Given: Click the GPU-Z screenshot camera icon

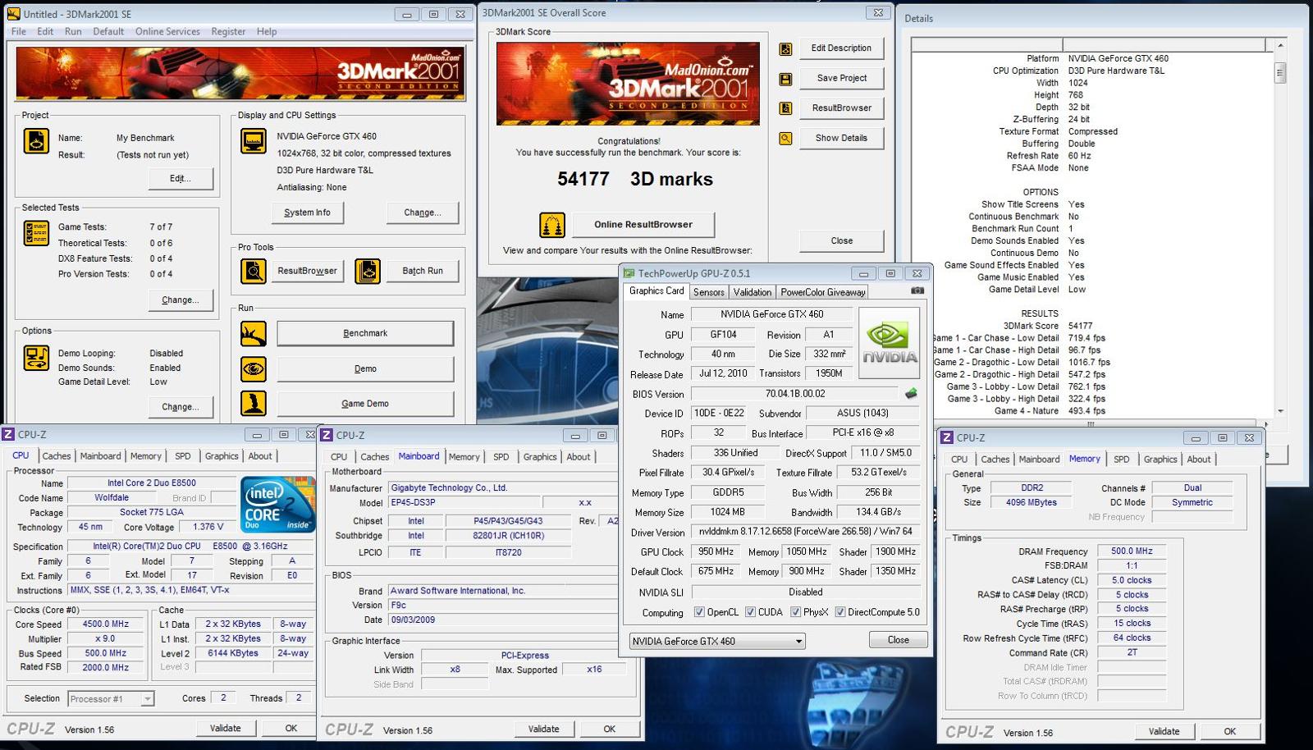Looking at the screenshot, I should coord(917,290).
